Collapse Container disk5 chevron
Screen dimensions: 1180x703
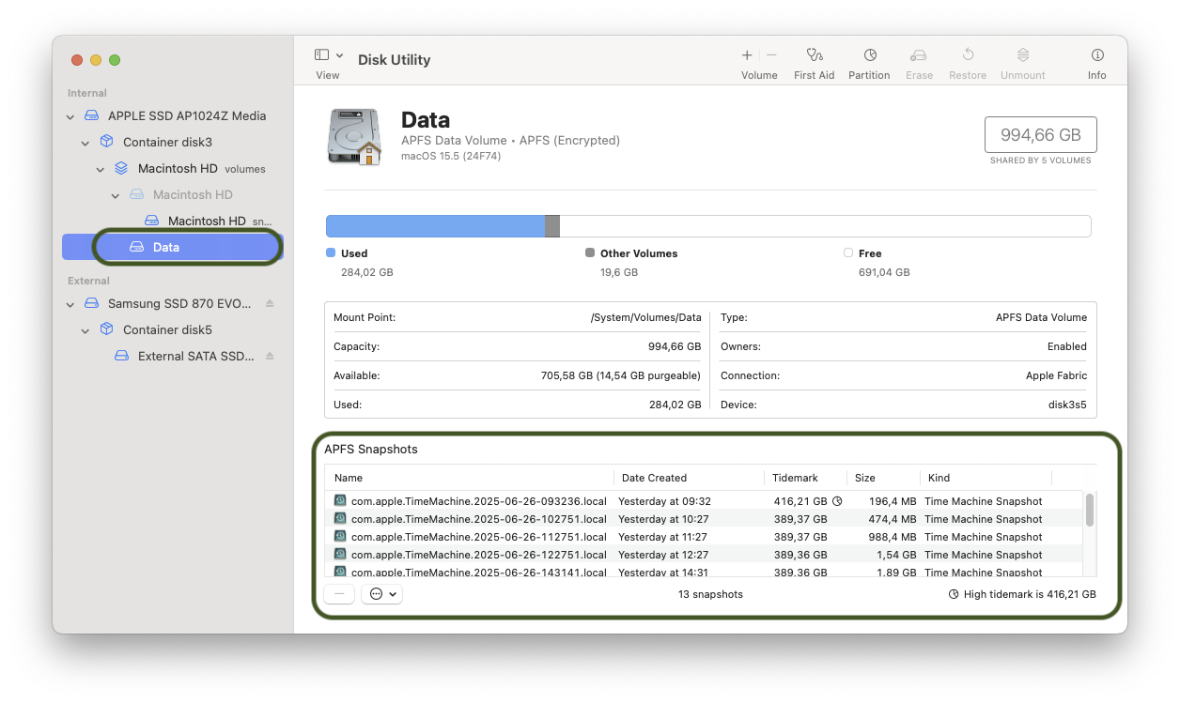pyautogui.click(x=85, y=330)
